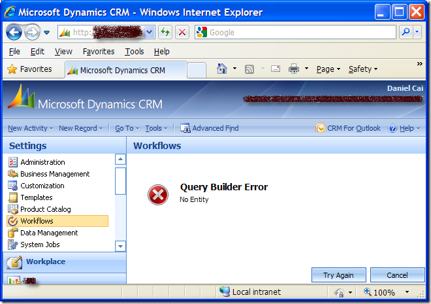Expand the Home button dropdown arrow
Screen dimensions: 431x304
point(234,69)
